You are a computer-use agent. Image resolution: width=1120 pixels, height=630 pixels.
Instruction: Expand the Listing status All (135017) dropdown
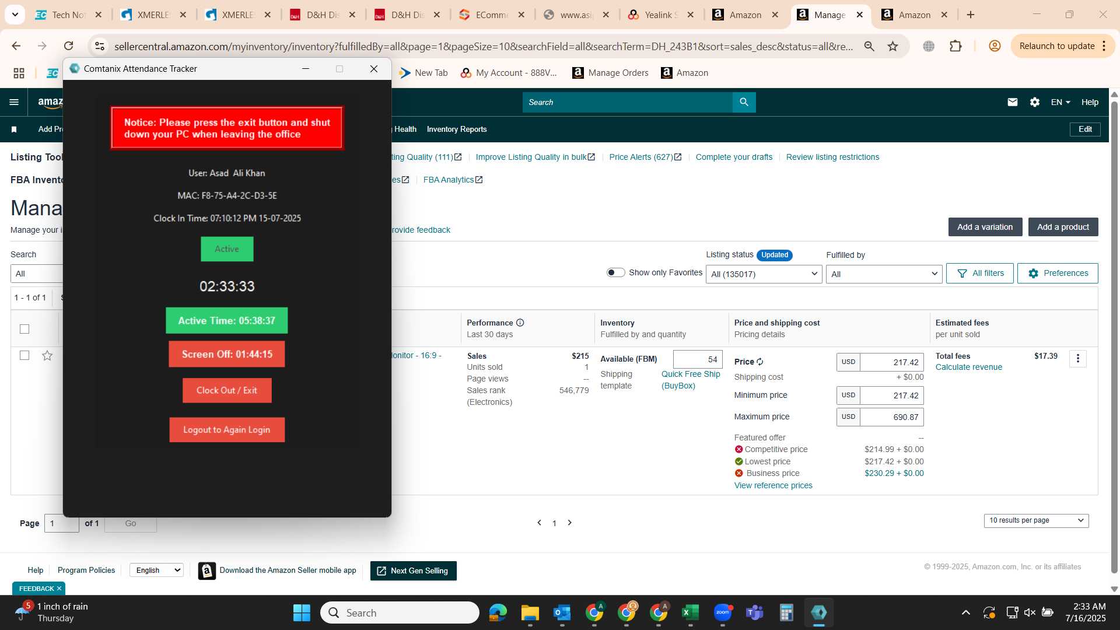(x=764, y=274)
